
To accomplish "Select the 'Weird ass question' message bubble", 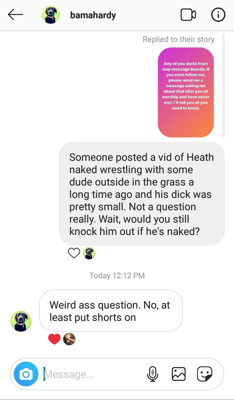I will click(x=111, y=310).
